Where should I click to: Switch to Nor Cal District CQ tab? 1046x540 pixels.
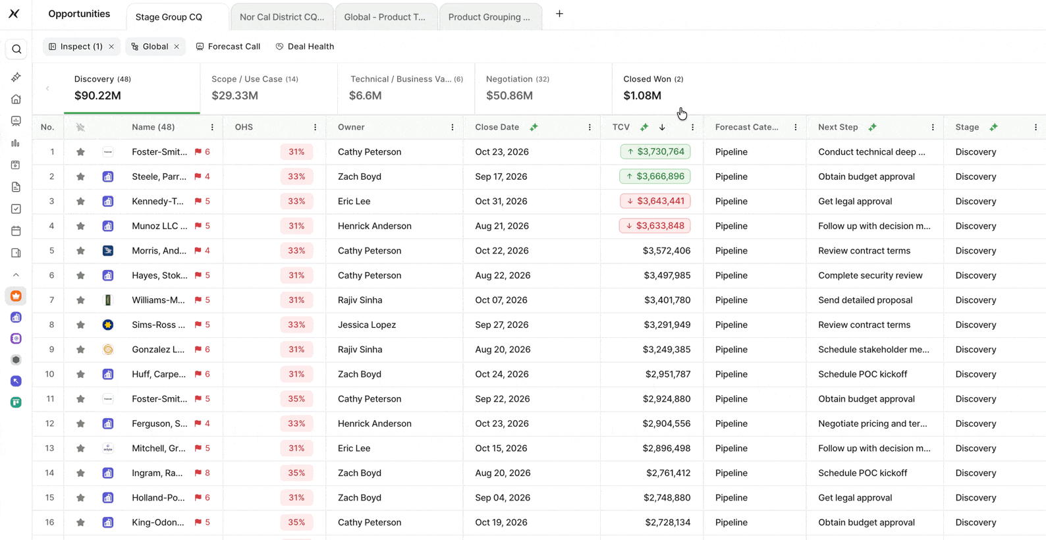tap(282, 17)
